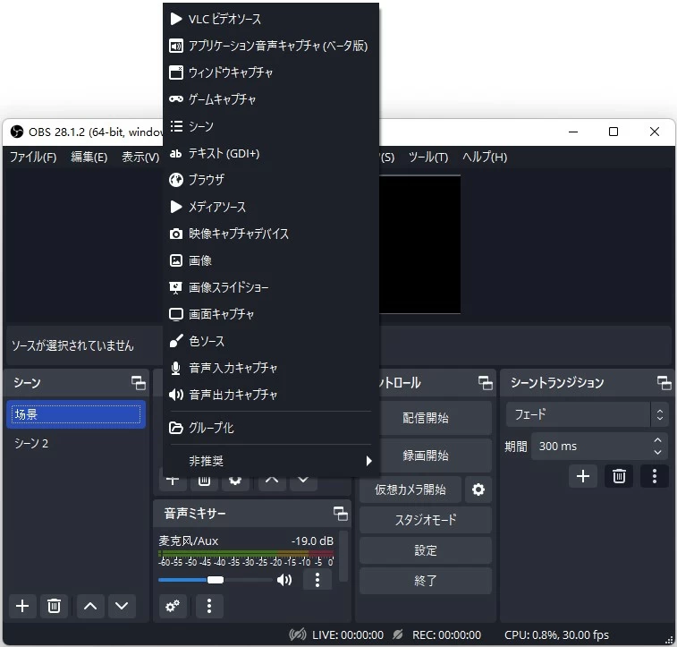
Task: Click the スタジオモード button
Action: pos(426,520)
